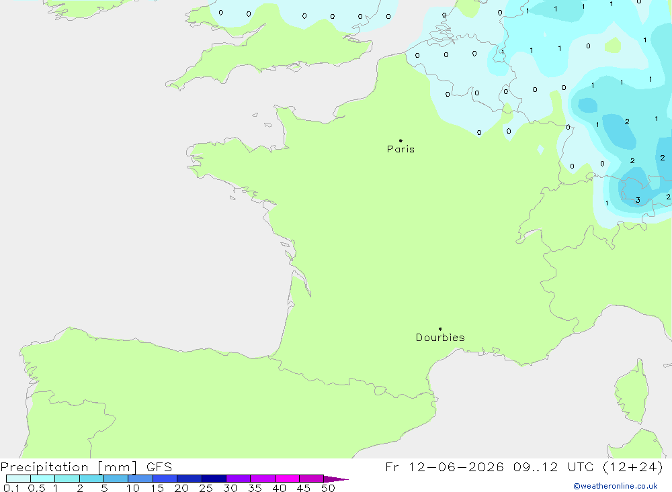Pick the 30–35 mm purple swatch
Viewport: 672px width, 492px height.
coord(239,479)
